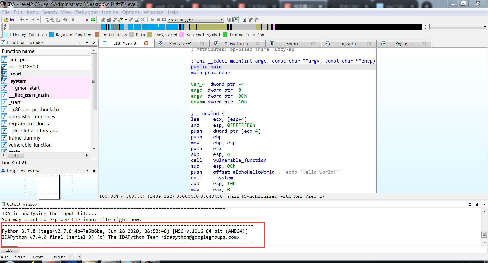Convert bytes to code with CODE toolbar icon
The image size is (488, 263).
103,20
